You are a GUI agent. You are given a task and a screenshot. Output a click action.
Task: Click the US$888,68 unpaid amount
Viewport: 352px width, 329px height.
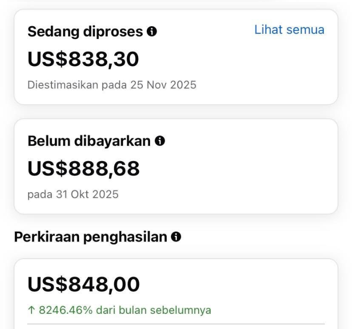pos(84,168)
